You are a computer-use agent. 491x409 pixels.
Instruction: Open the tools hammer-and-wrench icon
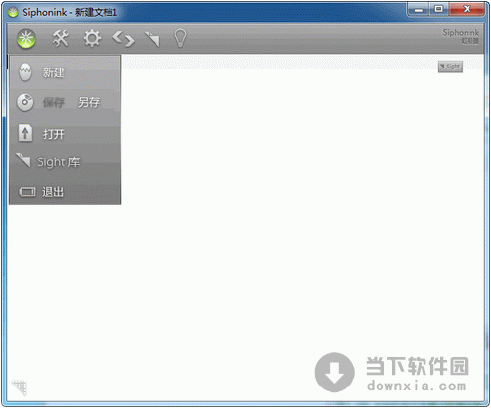[x=61, y=38]
